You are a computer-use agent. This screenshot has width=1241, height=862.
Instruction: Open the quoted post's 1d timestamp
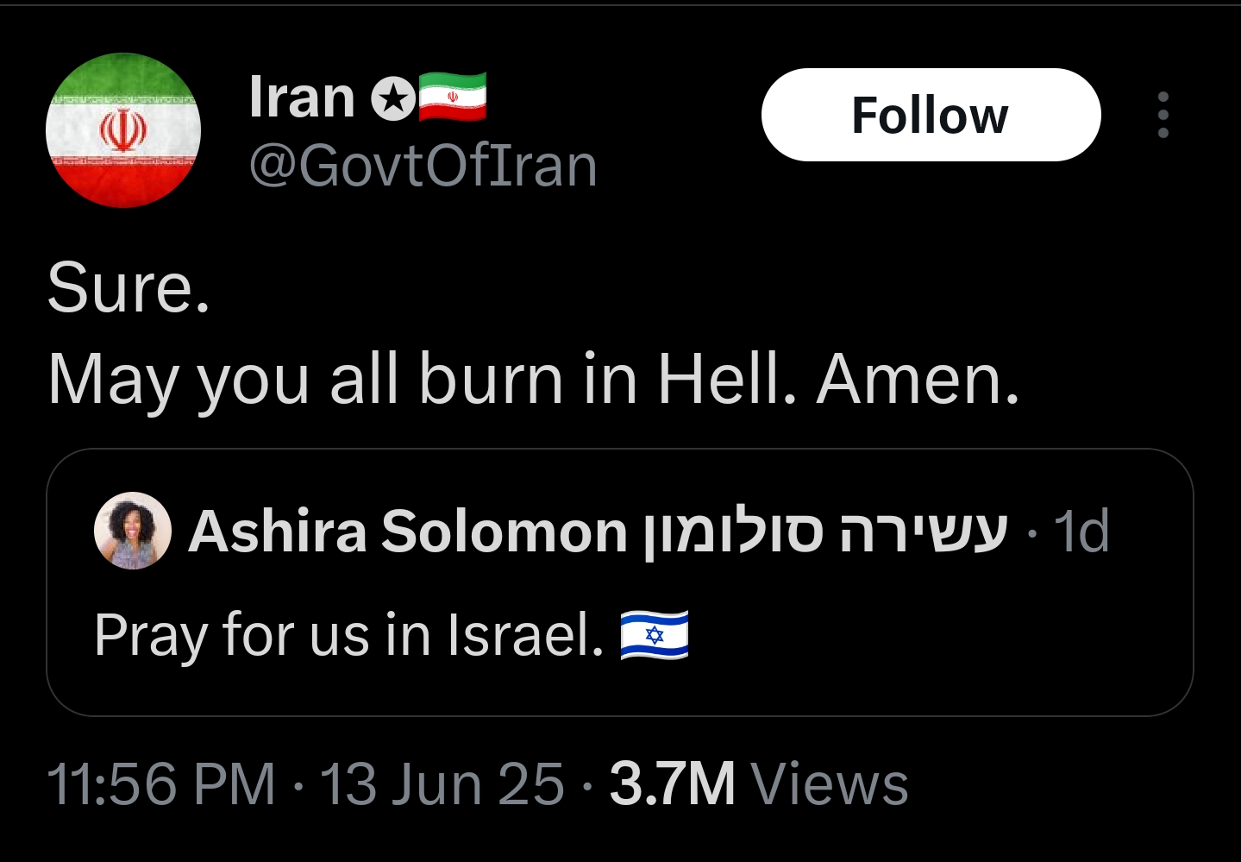1081,531
